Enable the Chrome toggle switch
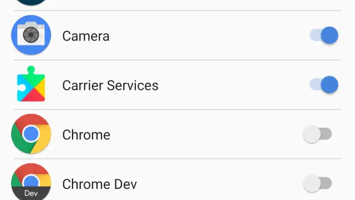 (x=317, y=134)
